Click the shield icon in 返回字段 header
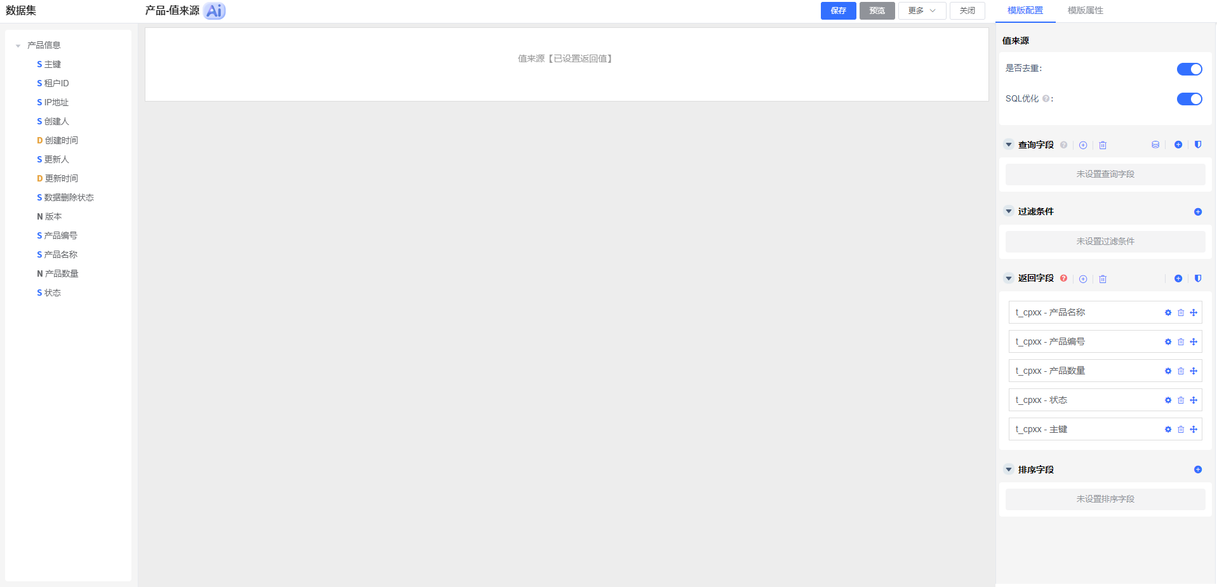 [x=1198, y=279]
